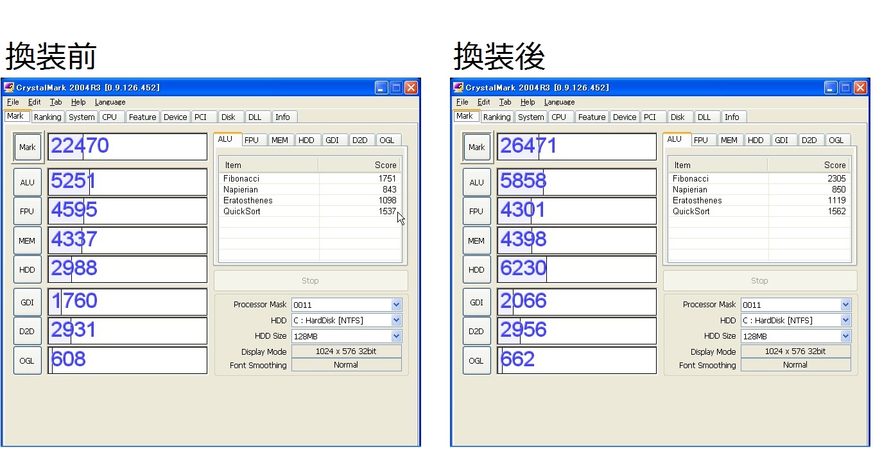Open HDD Size dropdown in the 換装前 window
The width and height of the screenshot is (873, 449).
tap(396, 336)
